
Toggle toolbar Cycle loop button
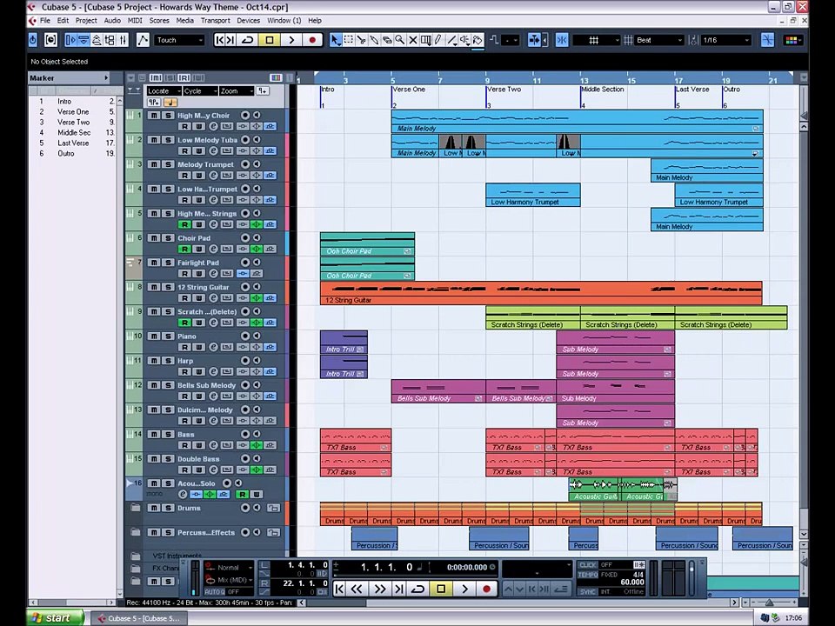point(248,40)
